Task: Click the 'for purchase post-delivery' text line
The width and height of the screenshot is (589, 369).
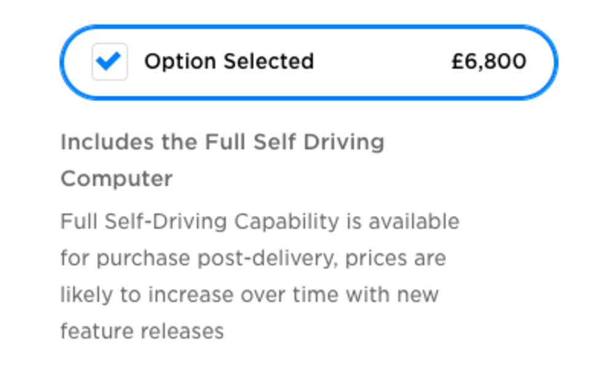Action: coord(199,258)
